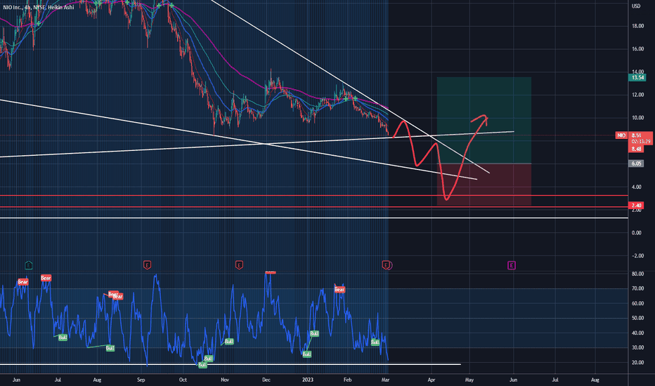Click the Oct label on time axis
This screenshot has height=386, width=655.
[183, 380]
